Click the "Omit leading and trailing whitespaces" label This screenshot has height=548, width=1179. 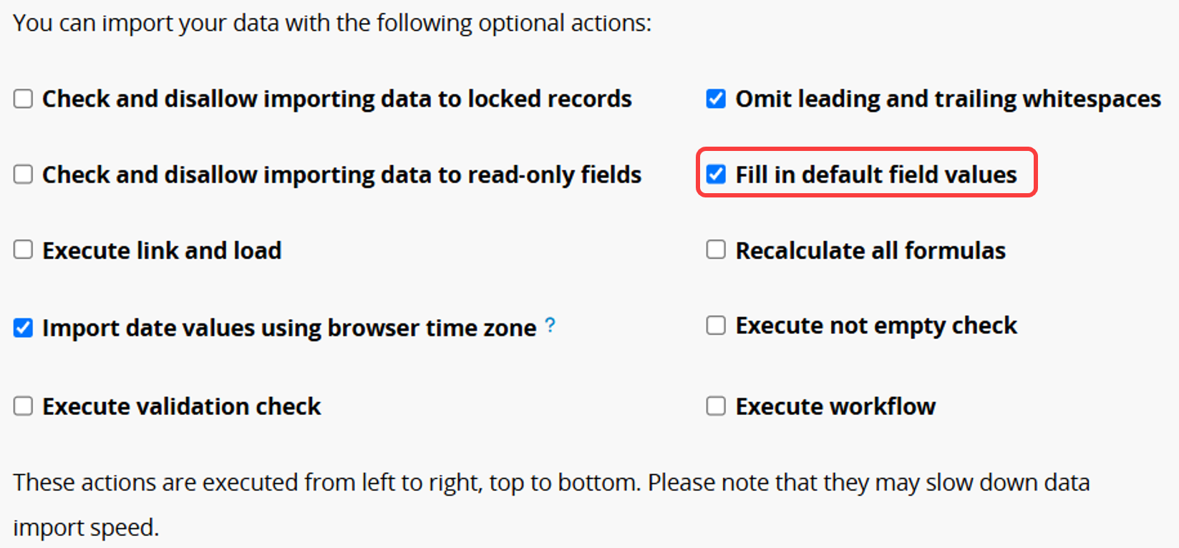[948, 99]
